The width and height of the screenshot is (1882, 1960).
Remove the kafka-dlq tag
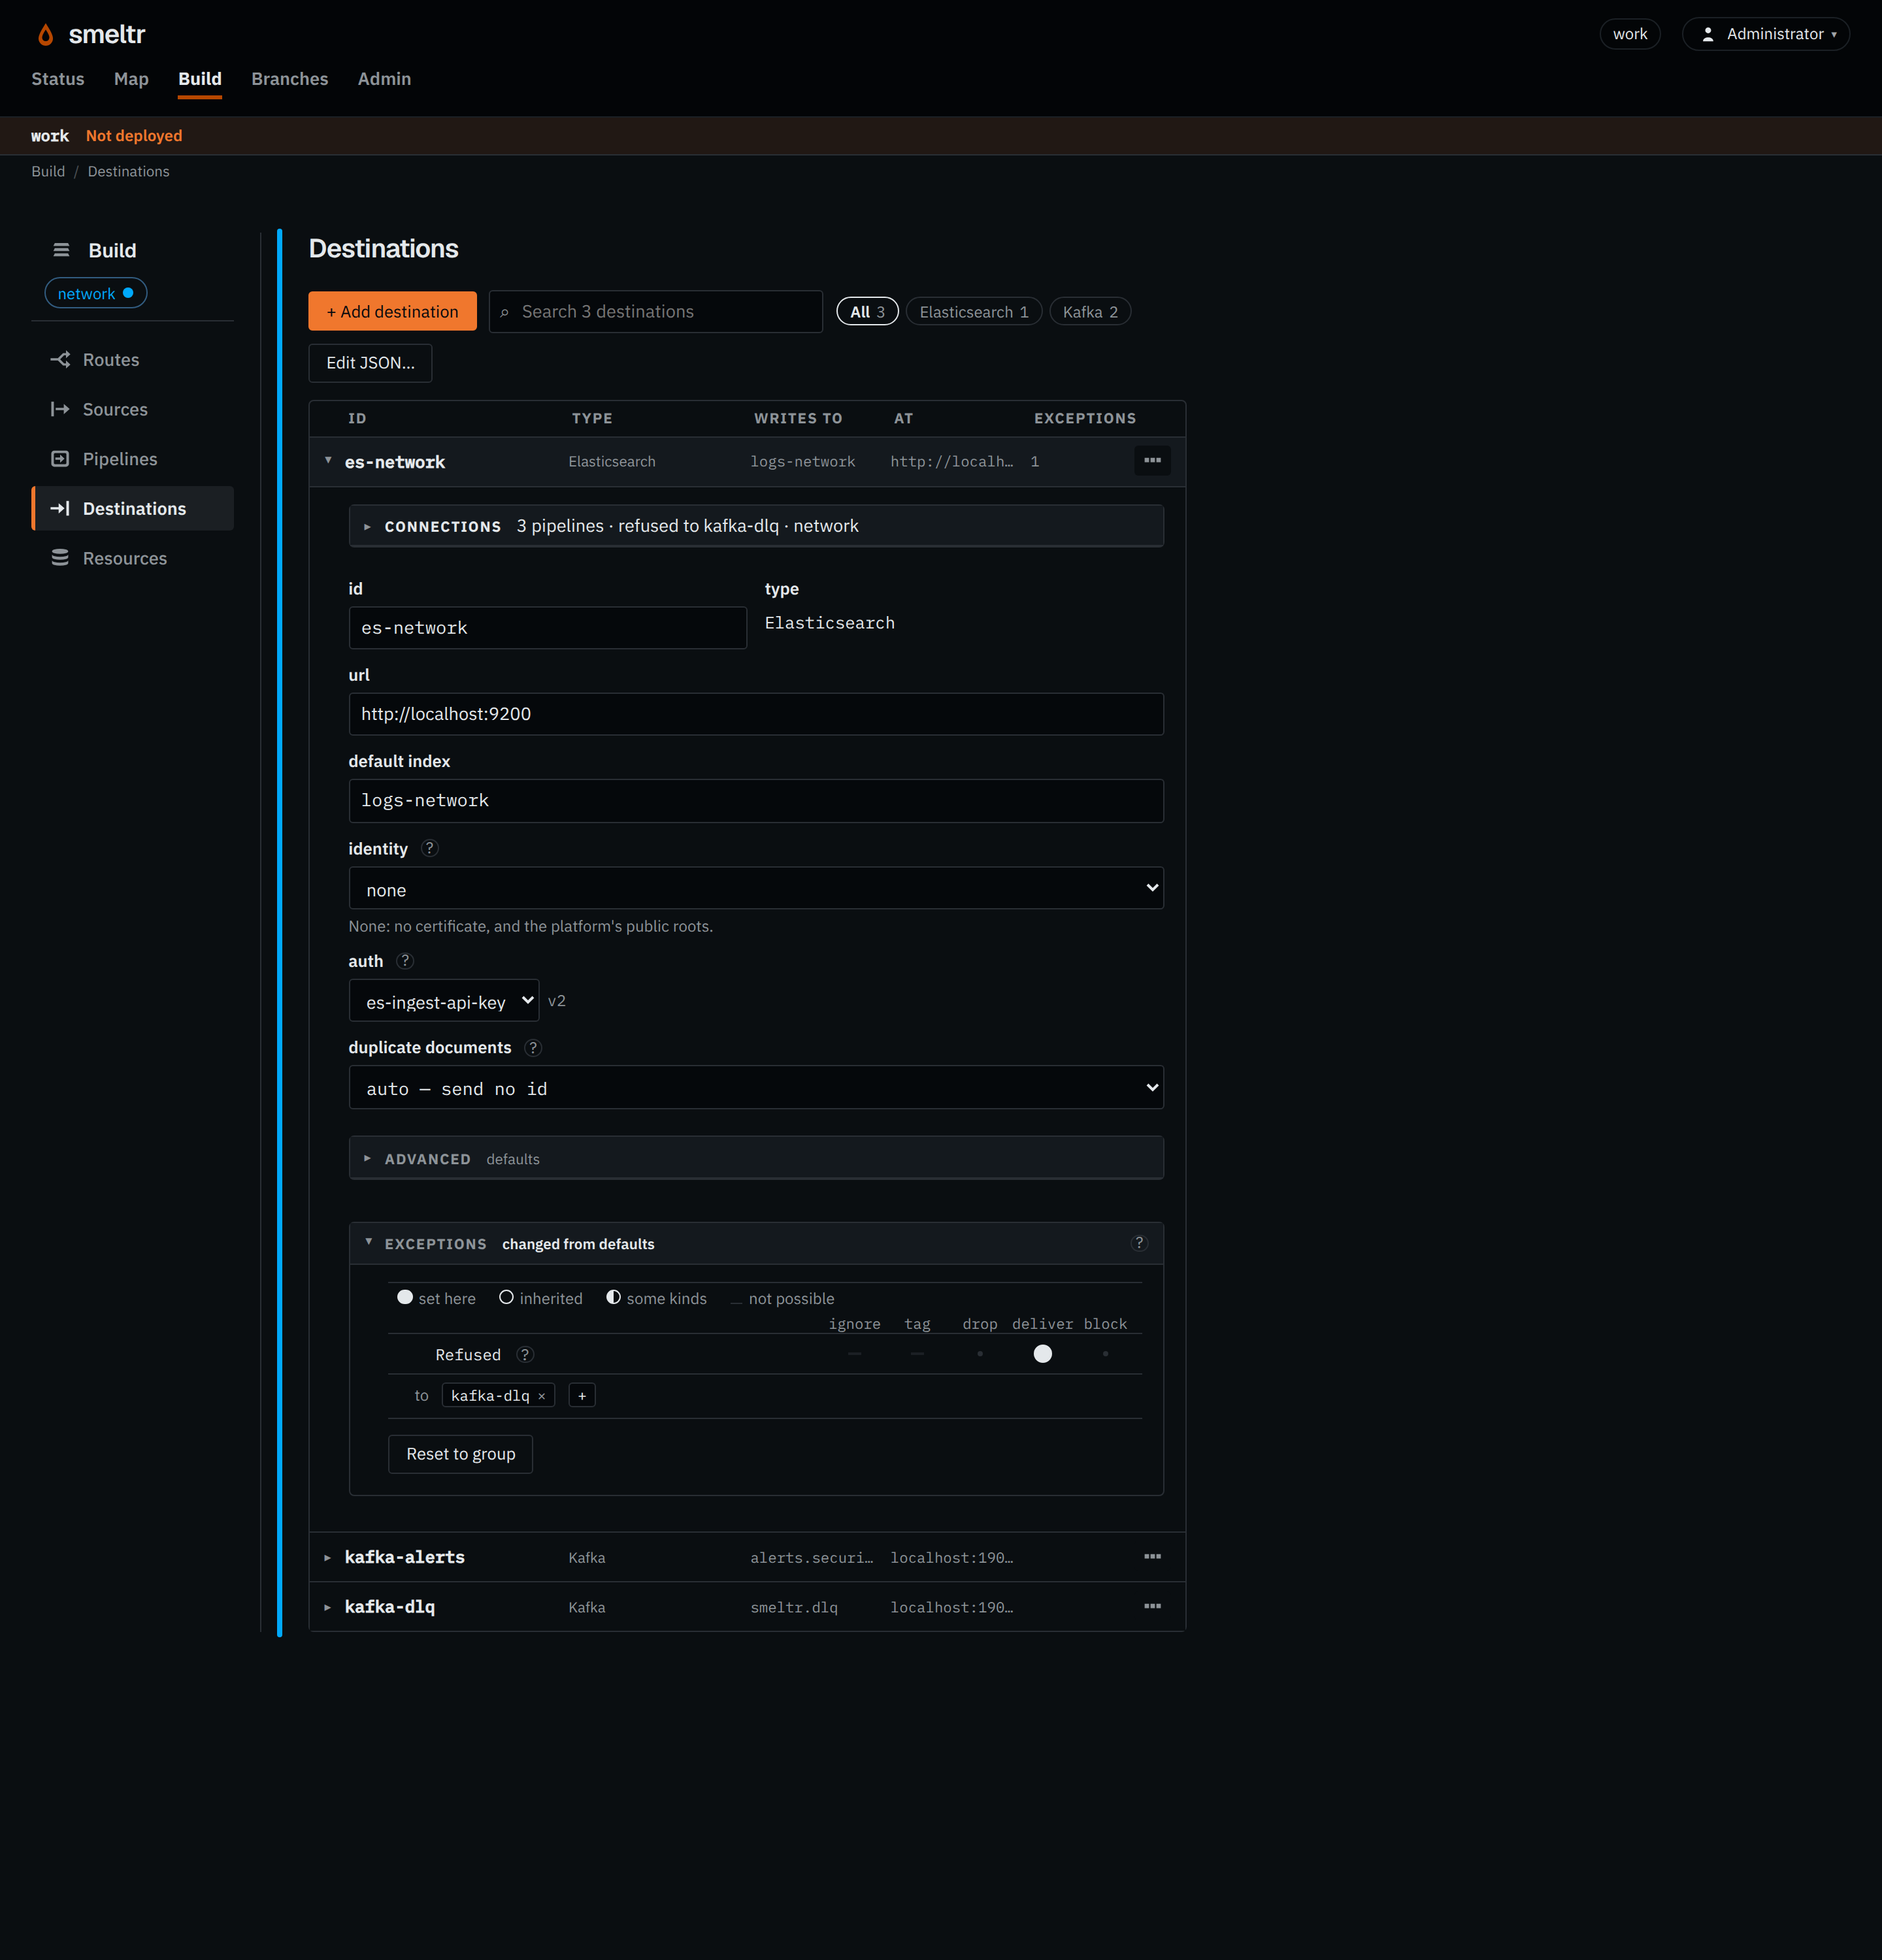[542, 1396]
